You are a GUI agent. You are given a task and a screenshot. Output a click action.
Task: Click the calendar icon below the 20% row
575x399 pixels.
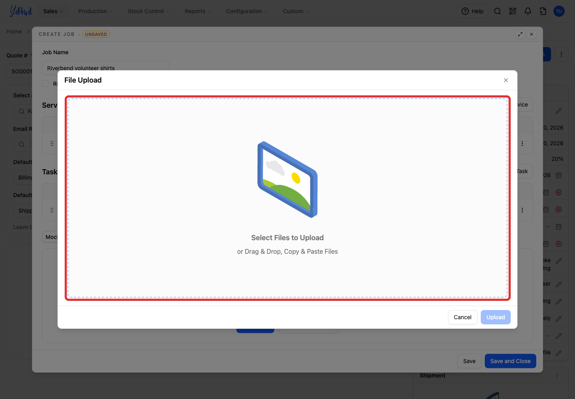[x=559, y=175]
